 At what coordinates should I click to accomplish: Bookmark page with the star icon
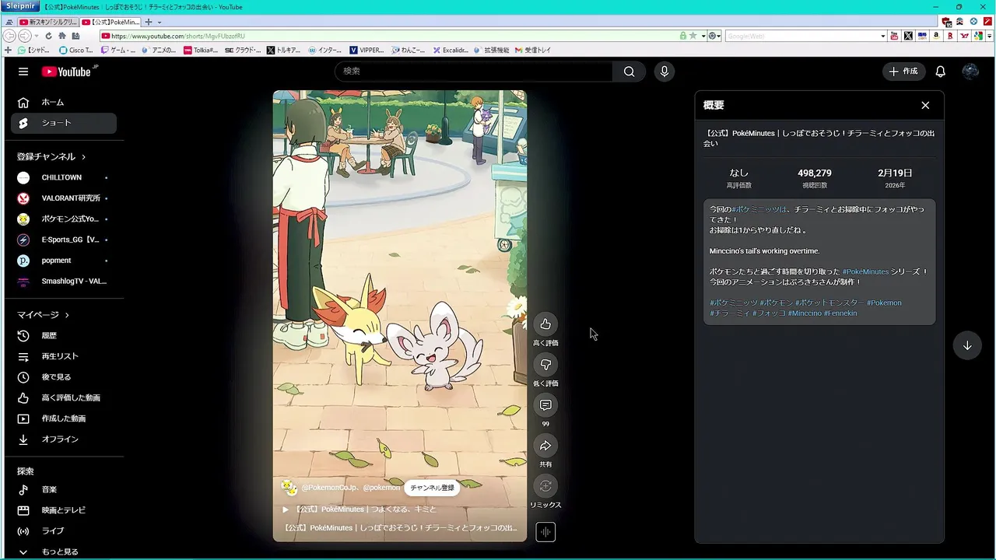[x=692, y=36]
